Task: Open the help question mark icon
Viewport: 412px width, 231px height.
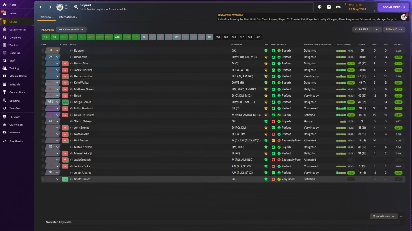Action: [329, 7]
